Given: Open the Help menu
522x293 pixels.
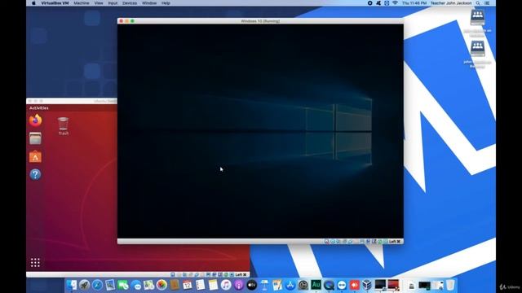Looking at the screenshot, I should coord(166,3).
